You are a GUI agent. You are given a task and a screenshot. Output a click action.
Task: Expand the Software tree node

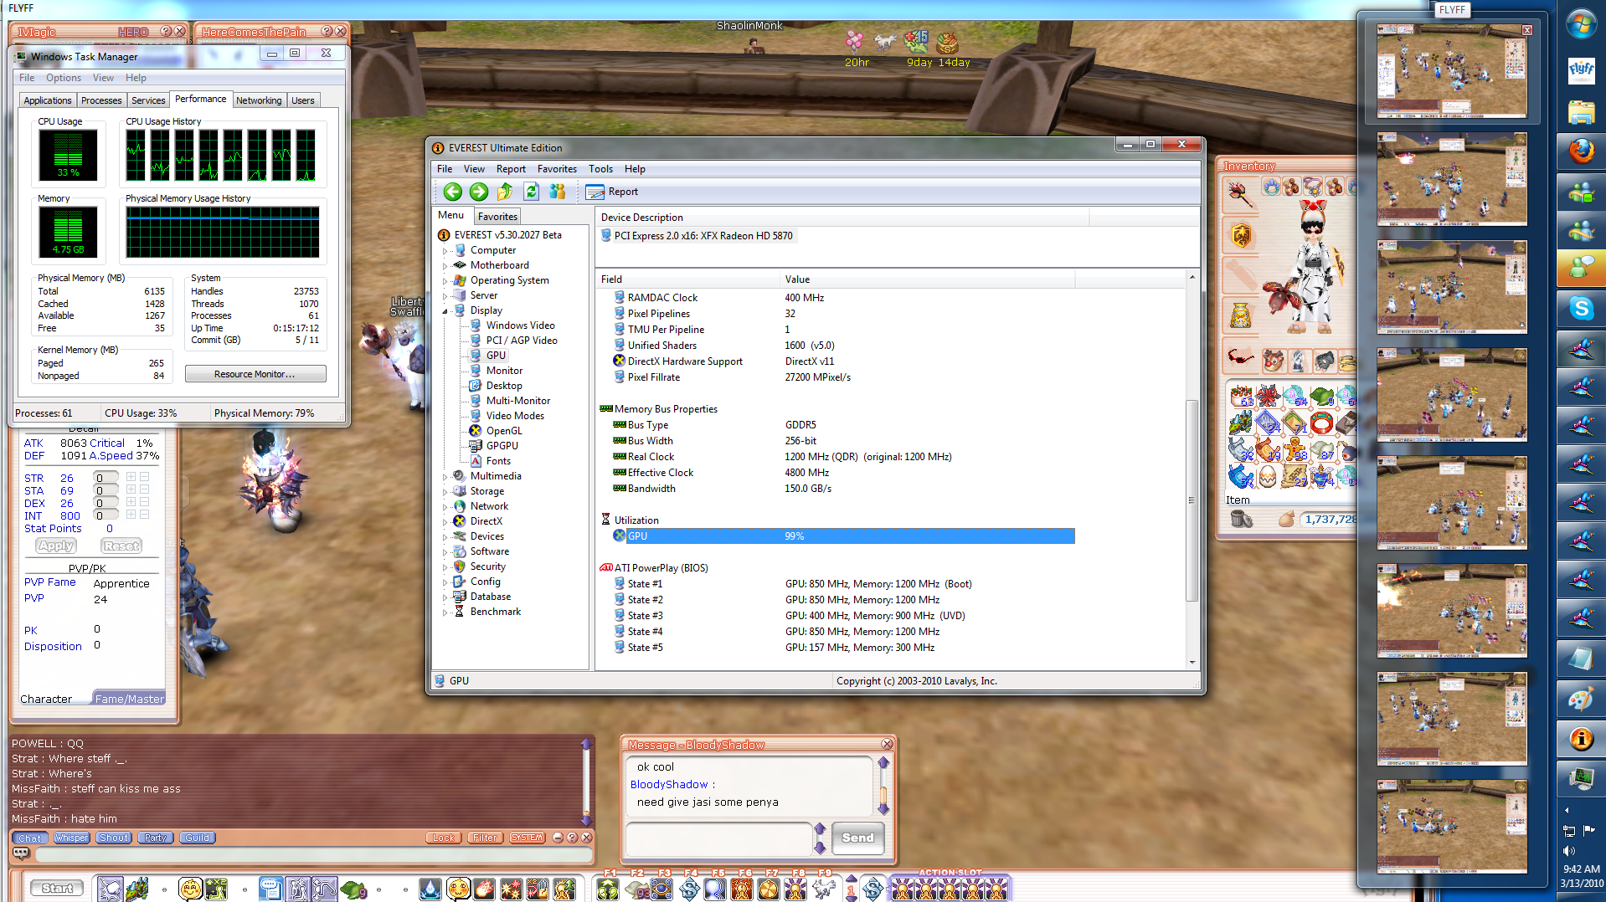pyautogui.click(x=445, y=551)
